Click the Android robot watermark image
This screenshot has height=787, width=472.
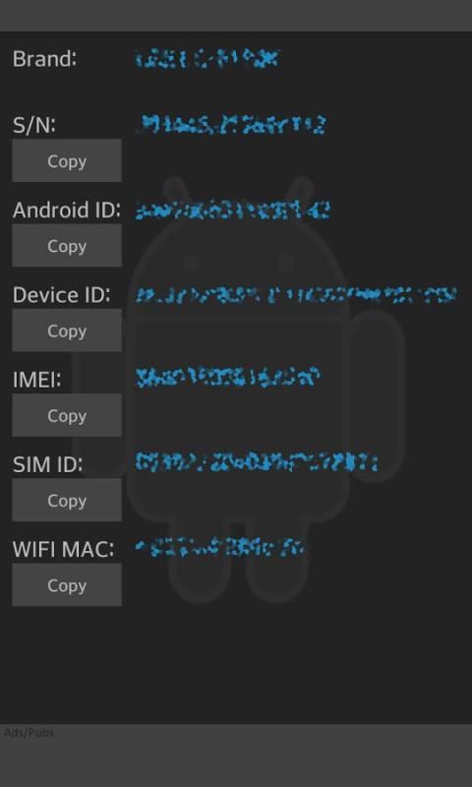238,389
